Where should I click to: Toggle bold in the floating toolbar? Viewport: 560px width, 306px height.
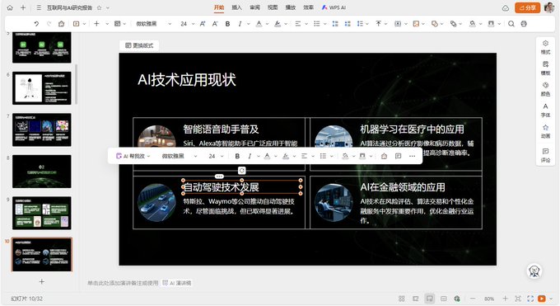coord(237,156)
